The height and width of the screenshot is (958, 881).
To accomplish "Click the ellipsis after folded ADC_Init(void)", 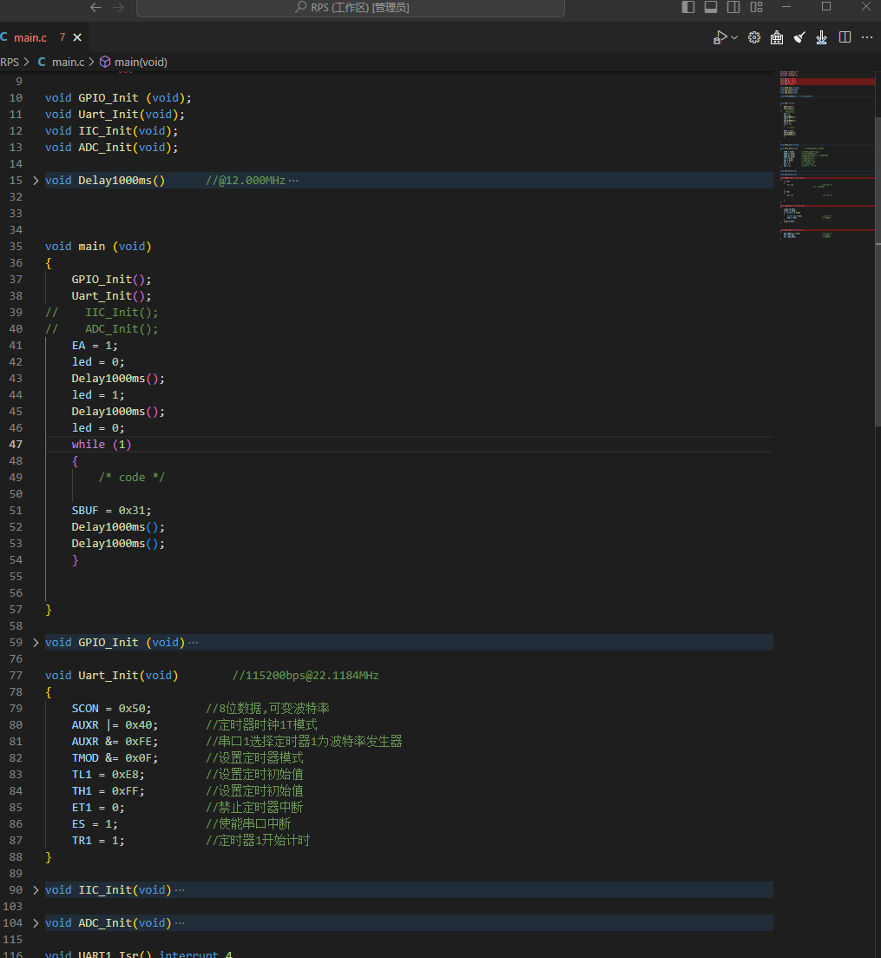I will tap(180, 922).
